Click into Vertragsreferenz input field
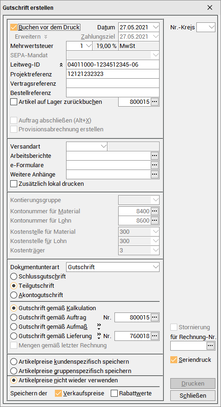The height and width of the screenshot is (407, 221). [113, 83]
